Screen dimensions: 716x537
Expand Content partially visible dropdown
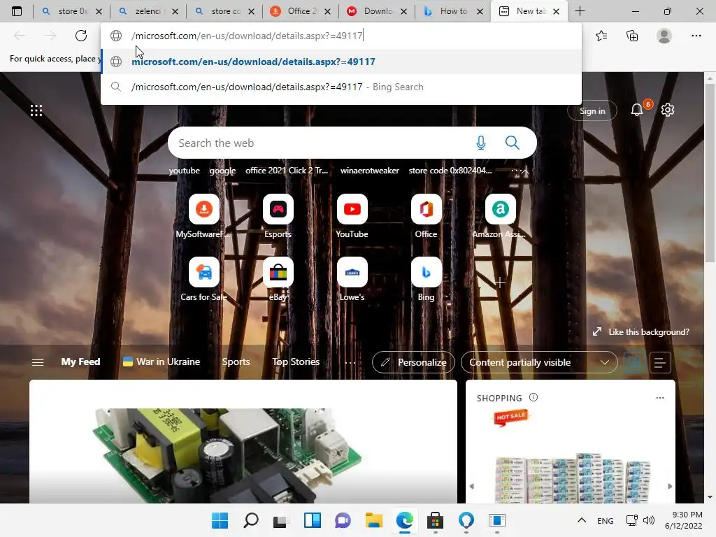tap(539, 362)
